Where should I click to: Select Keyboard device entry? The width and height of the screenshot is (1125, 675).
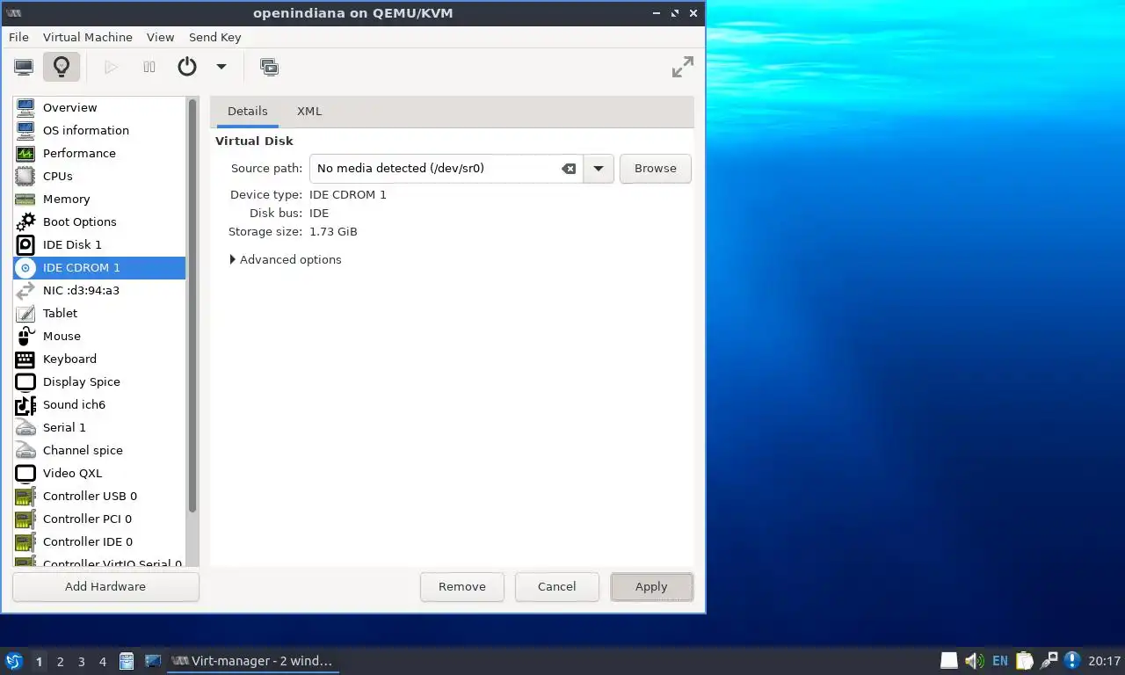(99, 359)
